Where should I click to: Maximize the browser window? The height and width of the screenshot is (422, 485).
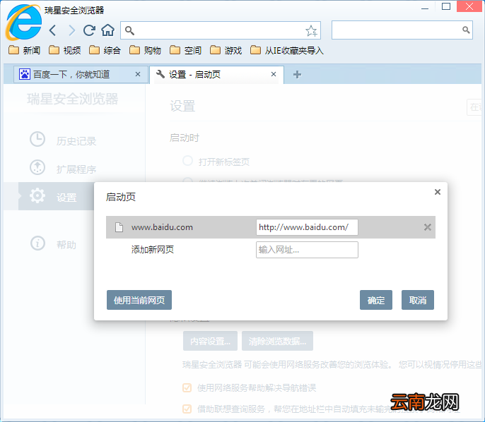445,6
